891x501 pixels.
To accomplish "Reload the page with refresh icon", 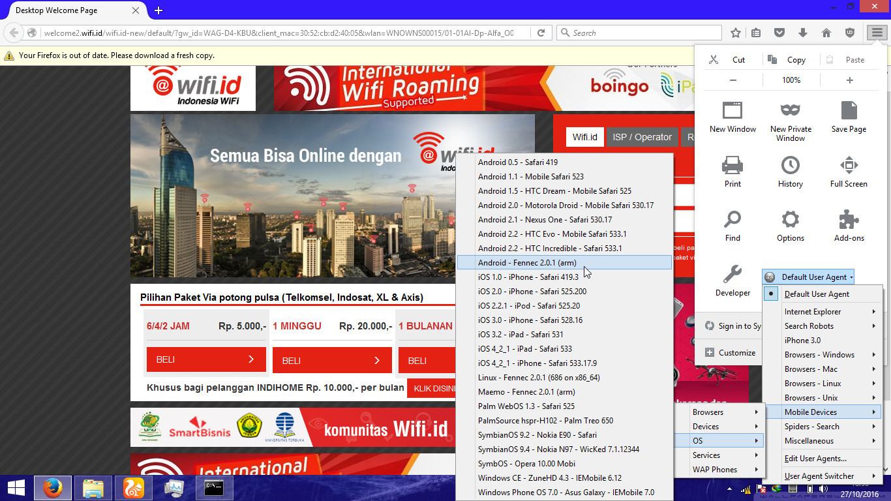I will click(541, 33).
